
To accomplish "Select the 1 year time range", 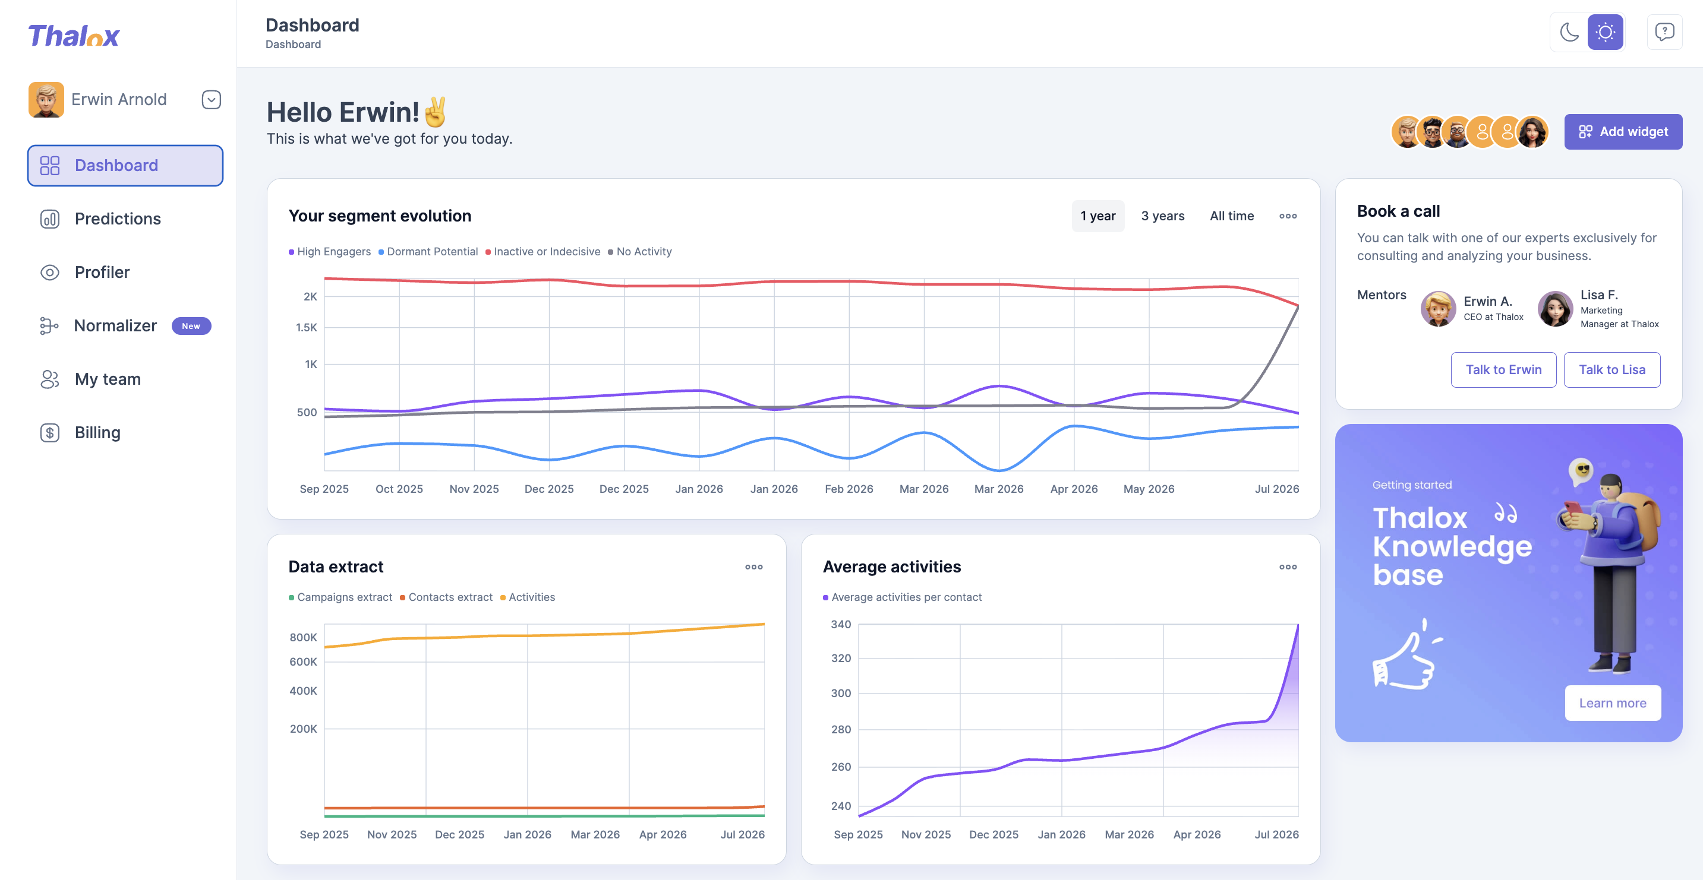I will click(x=1098, y=216).
